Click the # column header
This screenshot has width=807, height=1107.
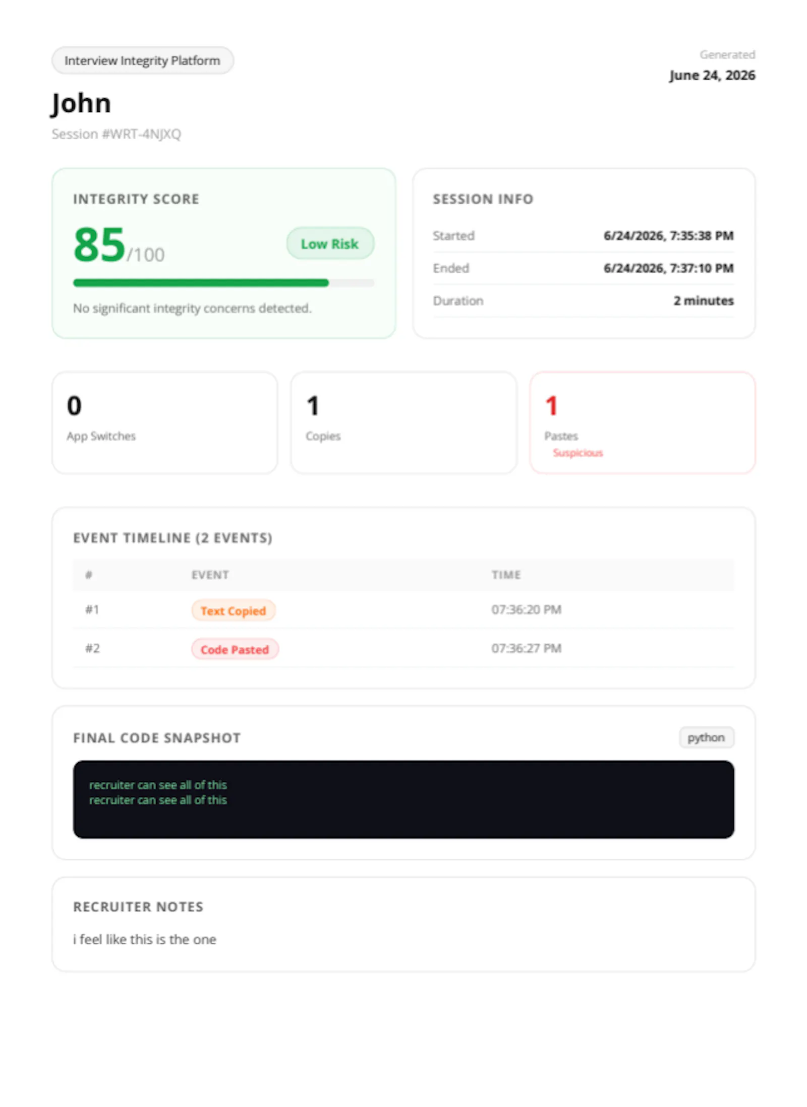(x=89, y=575)
